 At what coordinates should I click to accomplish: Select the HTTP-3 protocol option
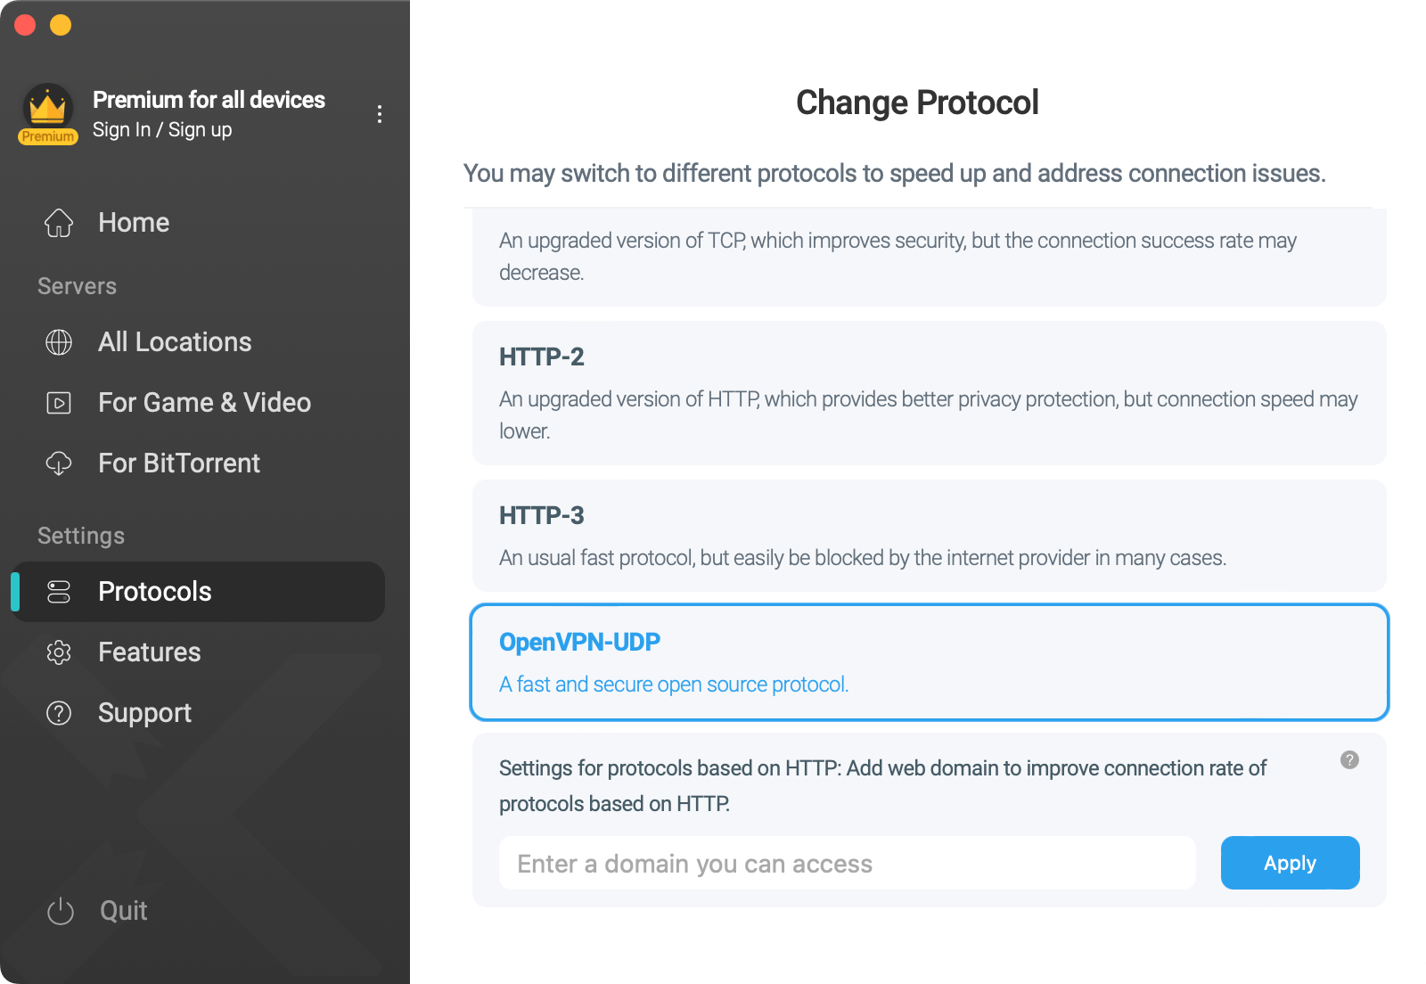[x=929, y=536]
